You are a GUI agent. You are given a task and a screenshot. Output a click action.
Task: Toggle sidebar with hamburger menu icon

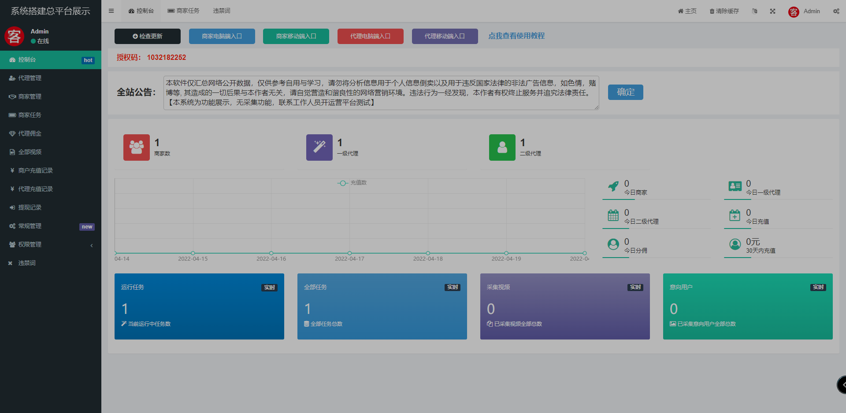click(x=111, y=11)
